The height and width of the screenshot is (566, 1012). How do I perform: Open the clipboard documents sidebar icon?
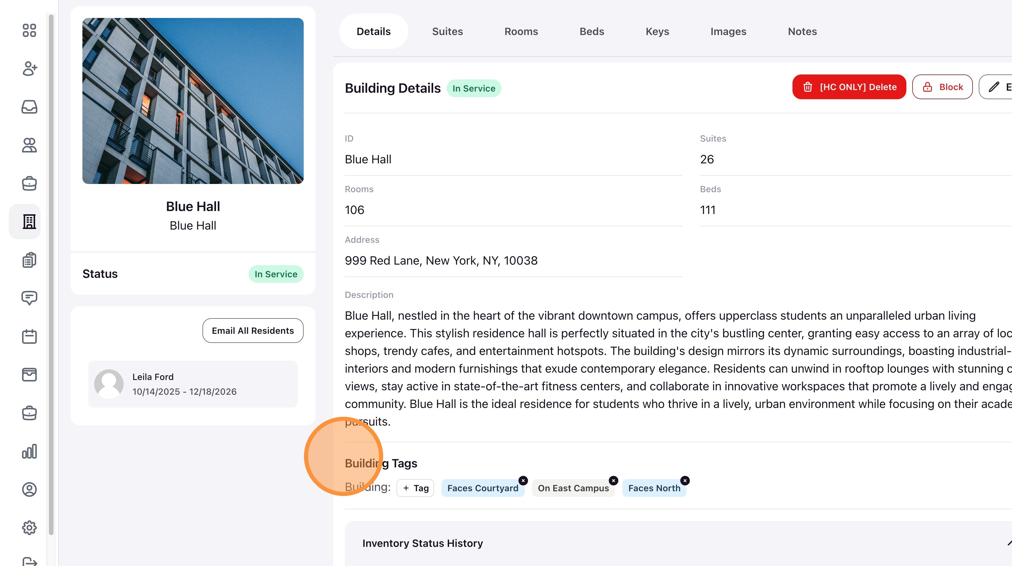[x=29, y=260]
